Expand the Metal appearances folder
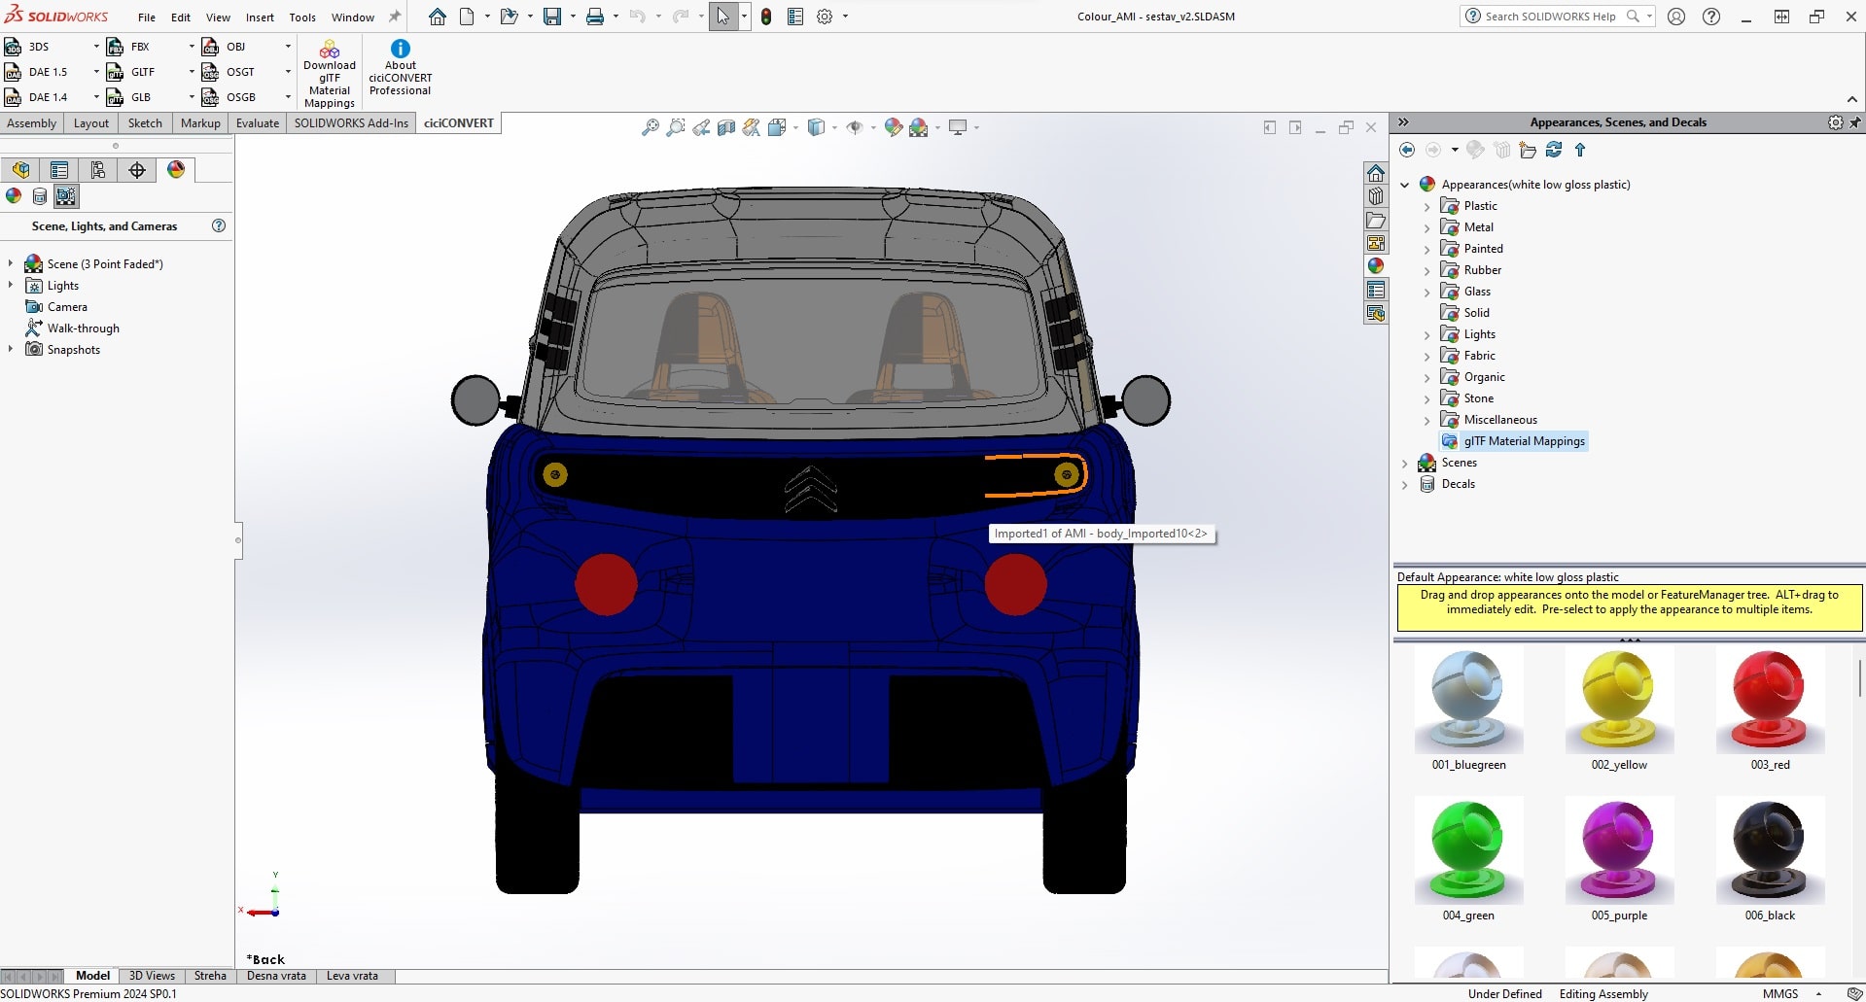Screen dimensions: 1866x1002 click(1427, 227)
